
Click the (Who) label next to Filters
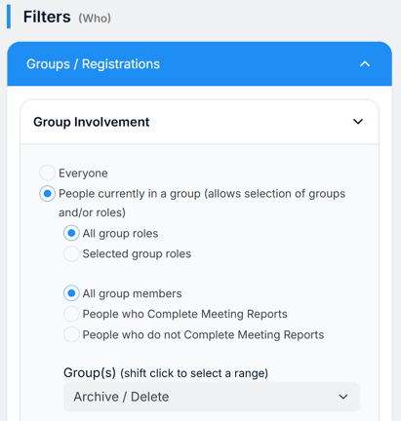(95, 19)
